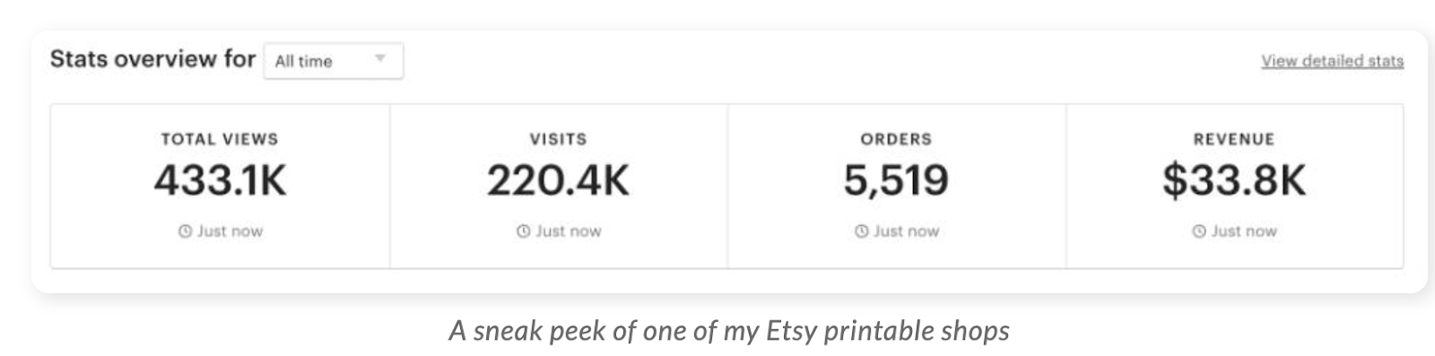The height and width of the screenshot is (356, 1435).
Task: Click the Stats overview for heading
Action: point(152,59)
